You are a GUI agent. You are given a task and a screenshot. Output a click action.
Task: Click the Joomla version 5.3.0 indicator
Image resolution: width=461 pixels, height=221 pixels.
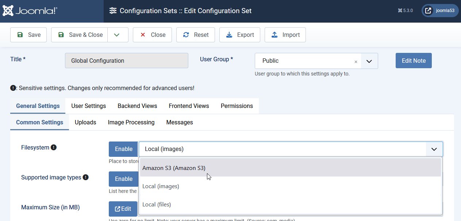click(405, 11)
